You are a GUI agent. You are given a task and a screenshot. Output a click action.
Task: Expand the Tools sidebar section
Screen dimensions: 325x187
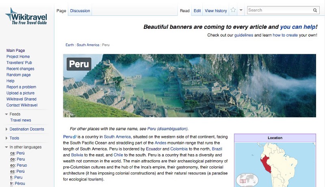(6, 138)
